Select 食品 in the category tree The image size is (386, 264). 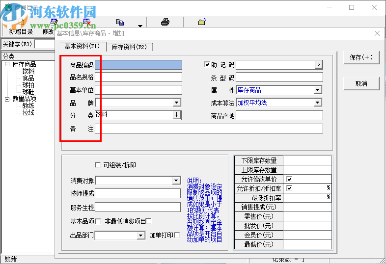point(28,78)
